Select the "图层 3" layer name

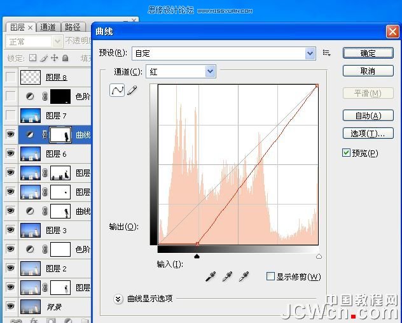click(56, 230)
